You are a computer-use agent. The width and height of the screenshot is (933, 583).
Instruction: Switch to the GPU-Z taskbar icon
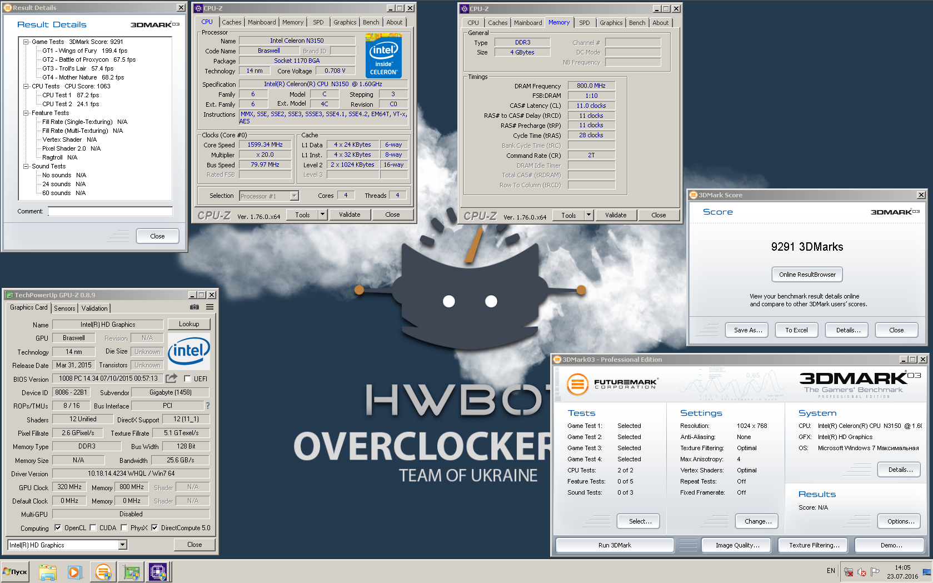click(x=131, y=572)
